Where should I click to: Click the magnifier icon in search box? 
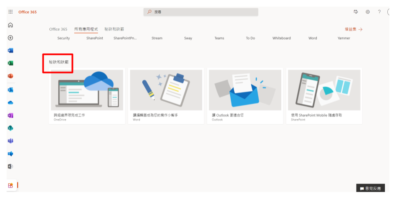(149, 12)
